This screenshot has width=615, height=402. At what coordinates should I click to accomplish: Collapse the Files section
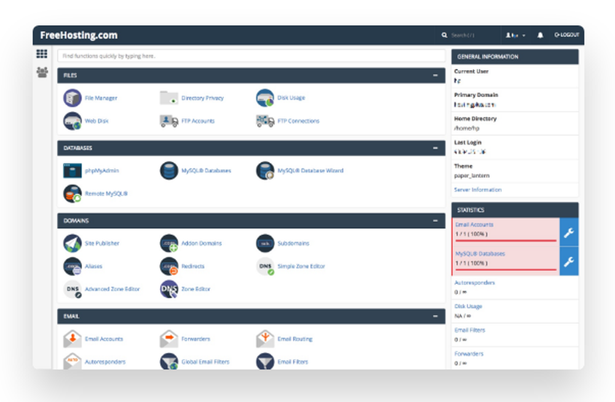(x=435, y=76)
